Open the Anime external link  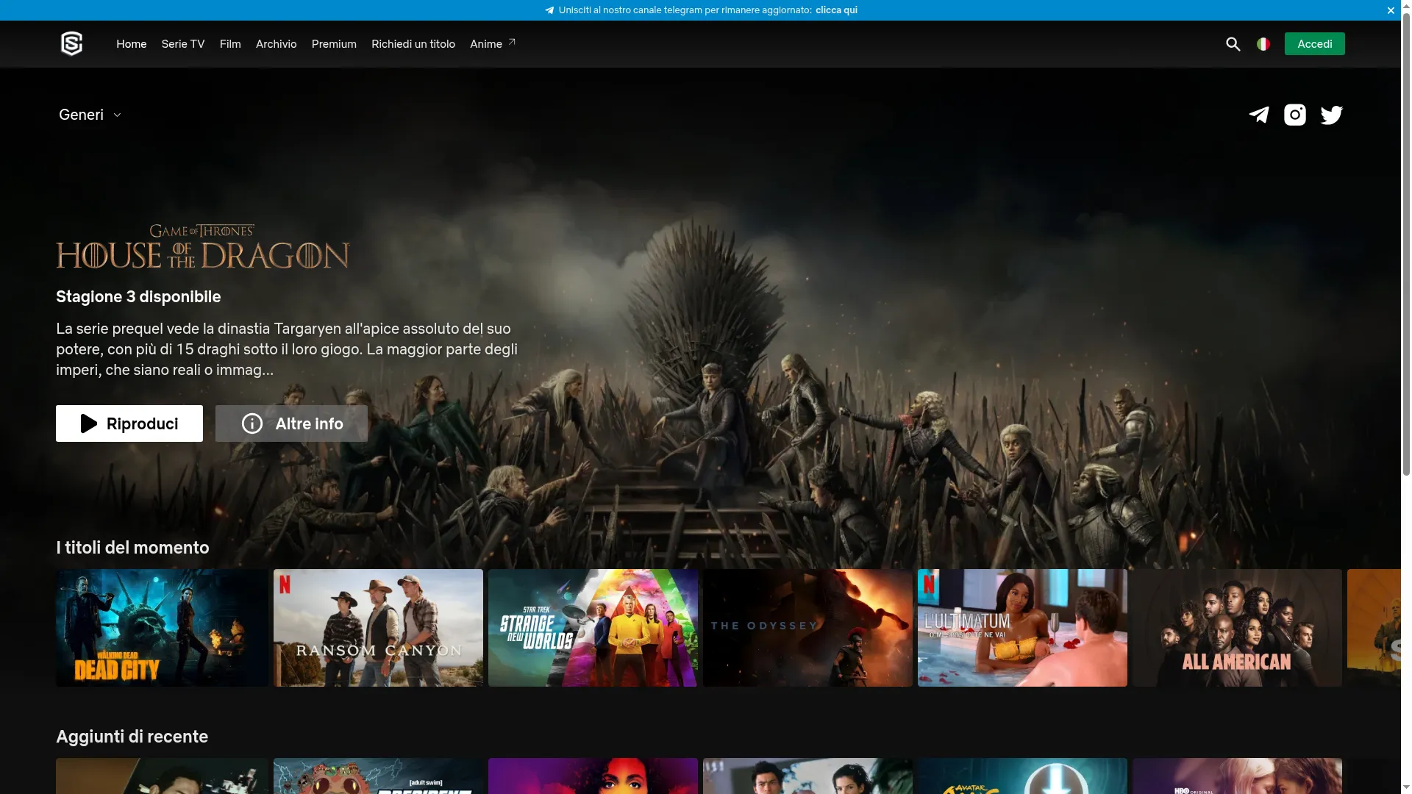coord(493,44)
